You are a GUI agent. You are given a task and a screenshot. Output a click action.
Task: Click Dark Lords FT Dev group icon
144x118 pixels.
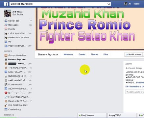[6, 101]
